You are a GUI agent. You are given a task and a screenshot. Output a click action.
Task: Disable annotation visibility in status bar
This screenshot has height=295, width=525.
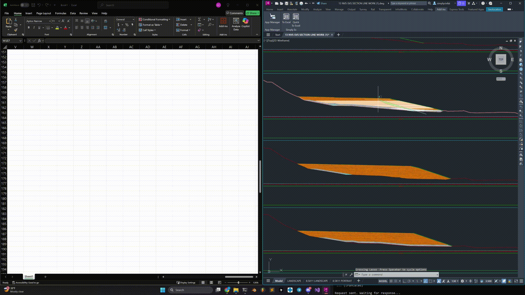439,281
